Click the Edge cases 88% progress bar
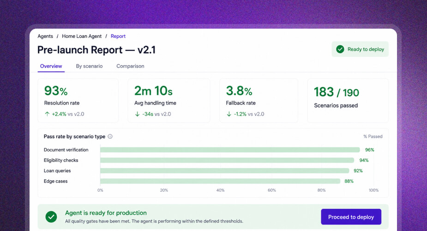This screenshot has height=231, width=427. pos(220,181)
